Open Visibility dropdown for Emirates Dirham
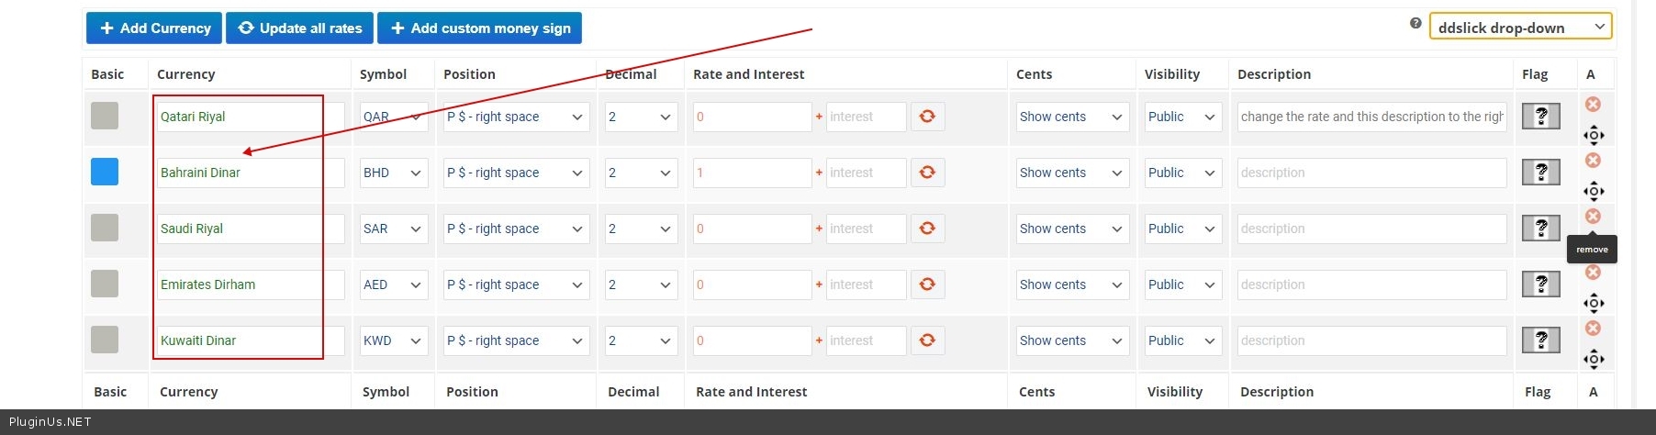Viewport: 1656px width, 435px height. pos(1182,284)
